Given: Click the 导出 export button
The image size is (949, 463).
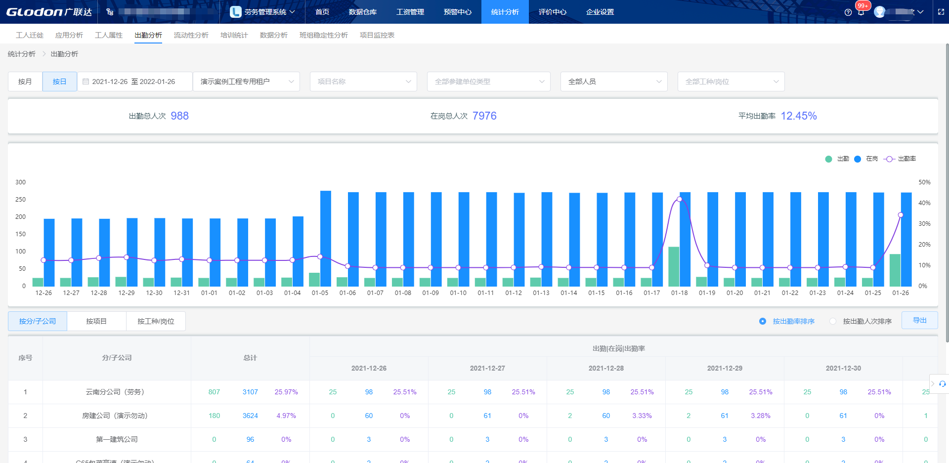Looking at the screenshot, I should (919, 320).
